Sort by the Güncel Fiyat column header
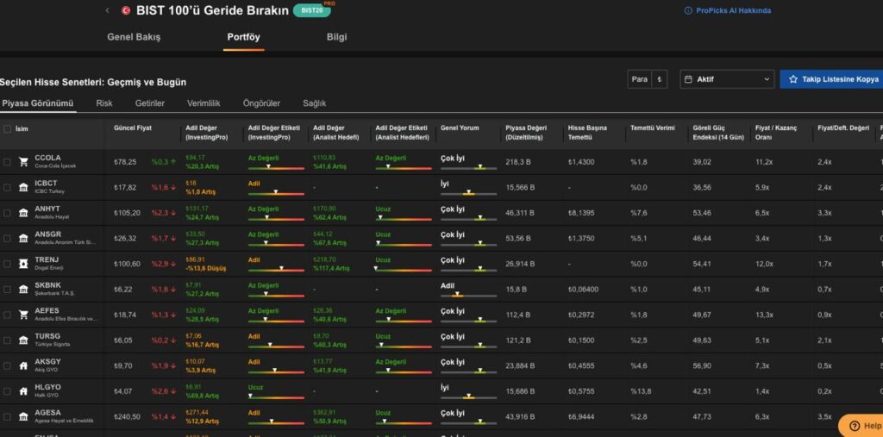Image resolution: width=883 pixels, height=437 pixels. [132, 128]
